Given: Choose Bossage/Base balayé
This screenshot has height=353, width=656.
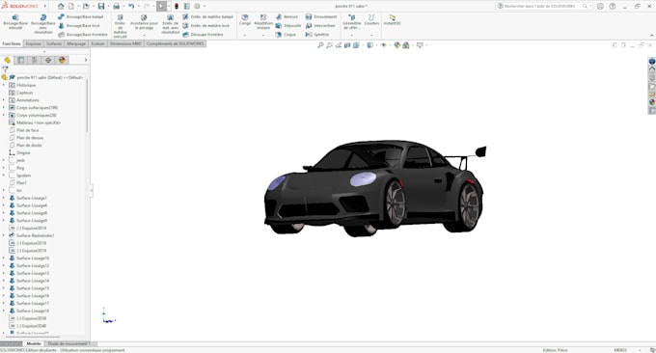Looking at the screenshot, I should [x=81, y=16].
